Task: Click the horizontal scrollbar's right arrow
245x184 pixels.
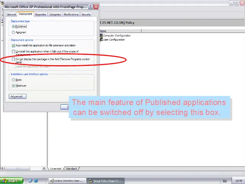Action: point(45,169)
